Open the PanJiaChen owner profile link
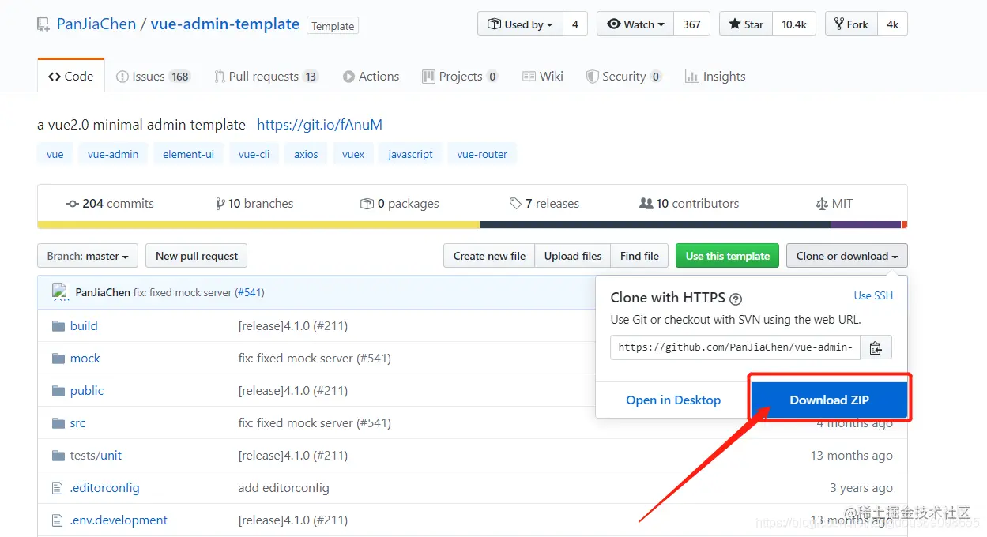The height and width of the screenshot is (537, 987). click(96, 24)
